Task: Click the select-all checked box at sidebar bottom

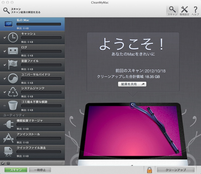Action: coord(3,163)
